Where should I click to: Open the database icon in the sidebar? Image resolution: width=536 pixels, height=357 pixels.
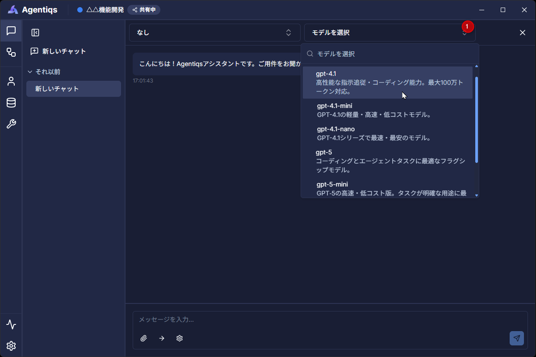point(11,103)
